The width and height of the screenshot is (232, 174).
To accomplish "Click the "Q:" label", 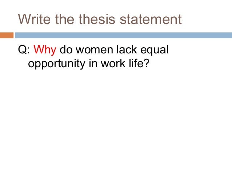I will (x=24, y=50).
